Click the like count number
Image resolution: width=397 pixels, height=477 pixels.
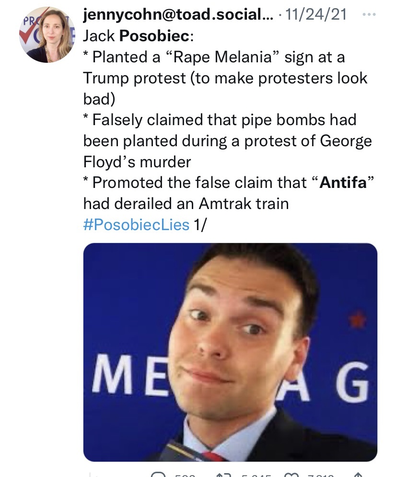pos(321,476)
